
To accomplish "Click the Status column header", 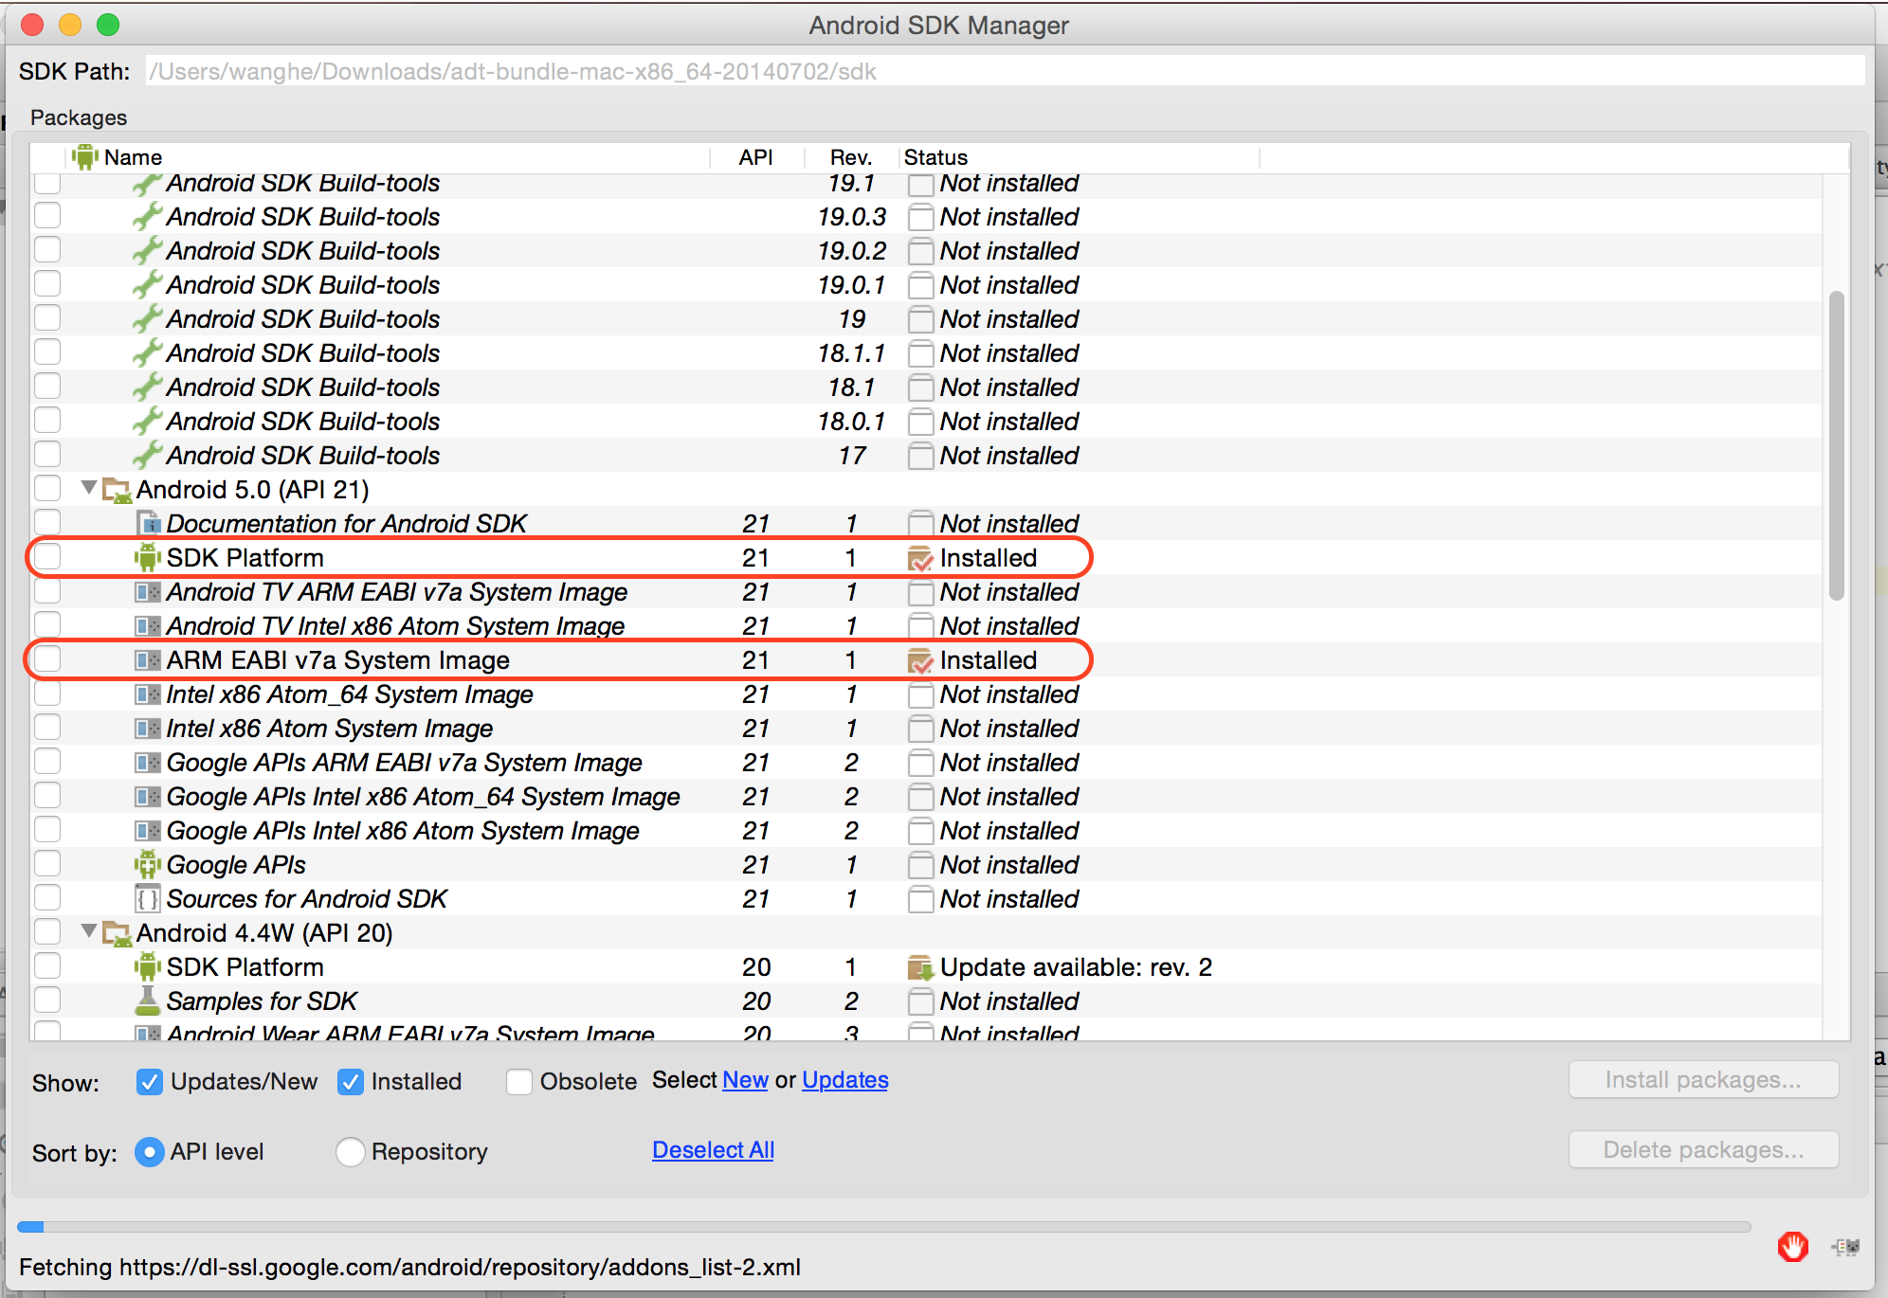I will coord(1079,157).
